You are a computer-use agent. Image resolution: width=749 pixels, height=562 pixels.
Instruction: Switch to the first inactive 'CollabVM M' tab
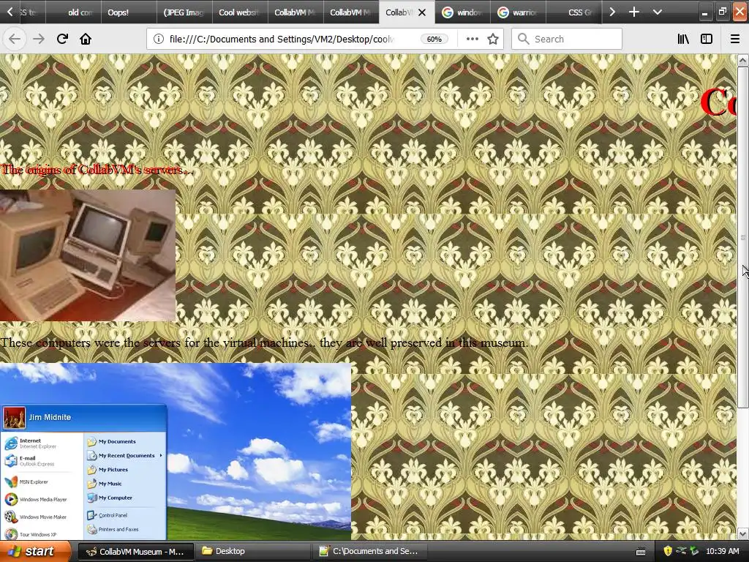click(296, 12)
